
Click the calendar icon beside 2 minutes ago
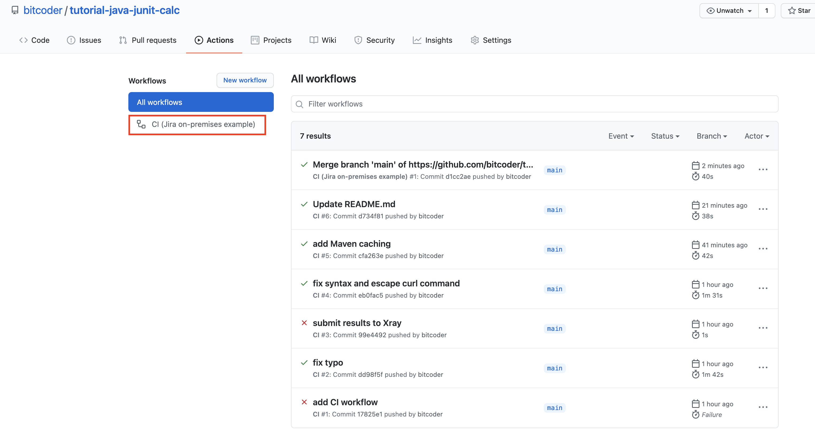point(695,165)
